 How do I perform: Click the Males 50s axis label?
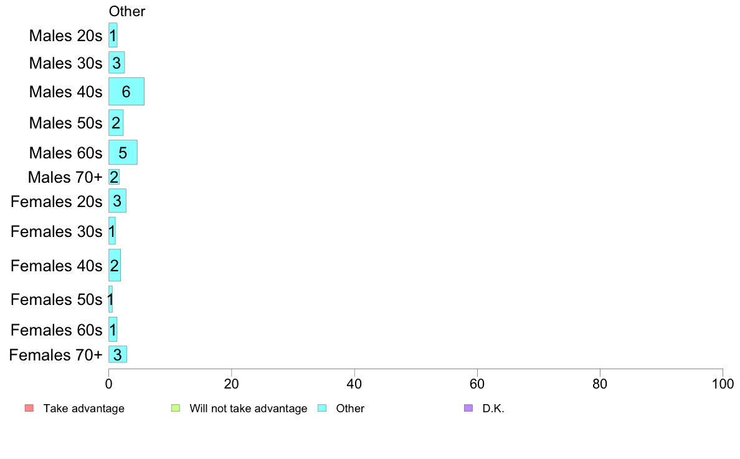[65, 123]
